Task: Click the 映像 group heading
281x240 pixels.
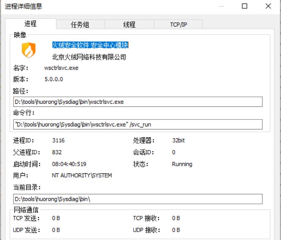Action: click(x=20, y=35)
